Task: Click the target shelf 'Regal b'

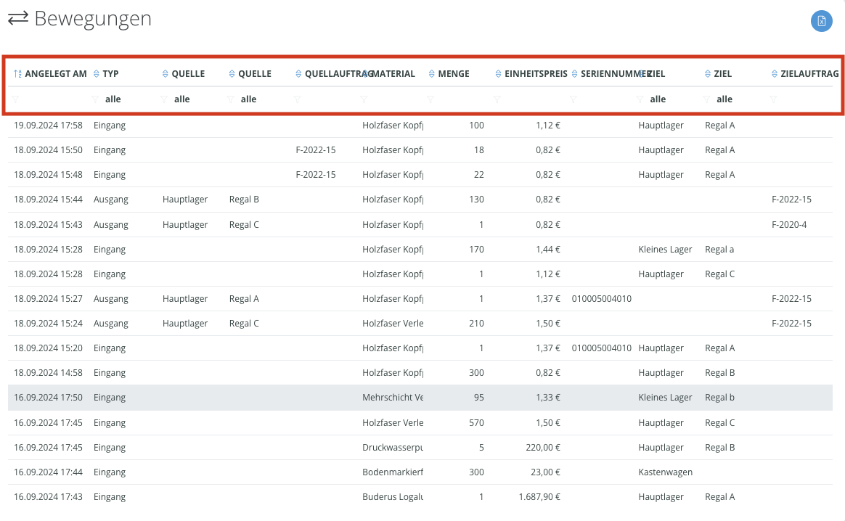Action: point(719,398)
